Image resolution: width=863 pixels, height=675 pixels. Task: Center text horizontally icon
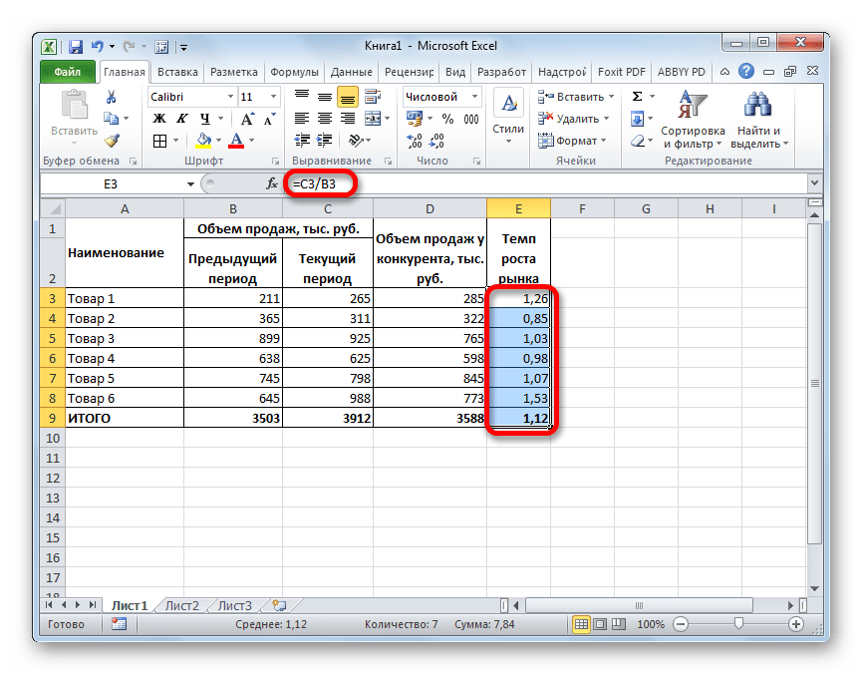pos(325,119)
